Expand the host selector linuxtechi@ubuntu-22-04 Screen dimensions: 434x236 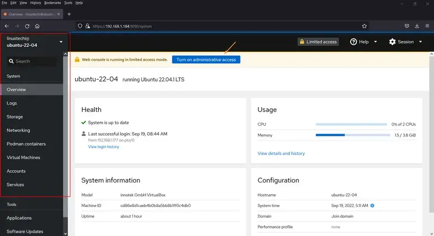point(35,42)
